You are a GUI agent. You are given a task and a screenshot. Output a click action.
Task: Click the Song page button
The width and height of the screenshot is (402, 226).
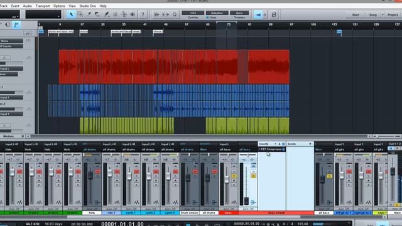pyautogui.click(x=372, y=15)
